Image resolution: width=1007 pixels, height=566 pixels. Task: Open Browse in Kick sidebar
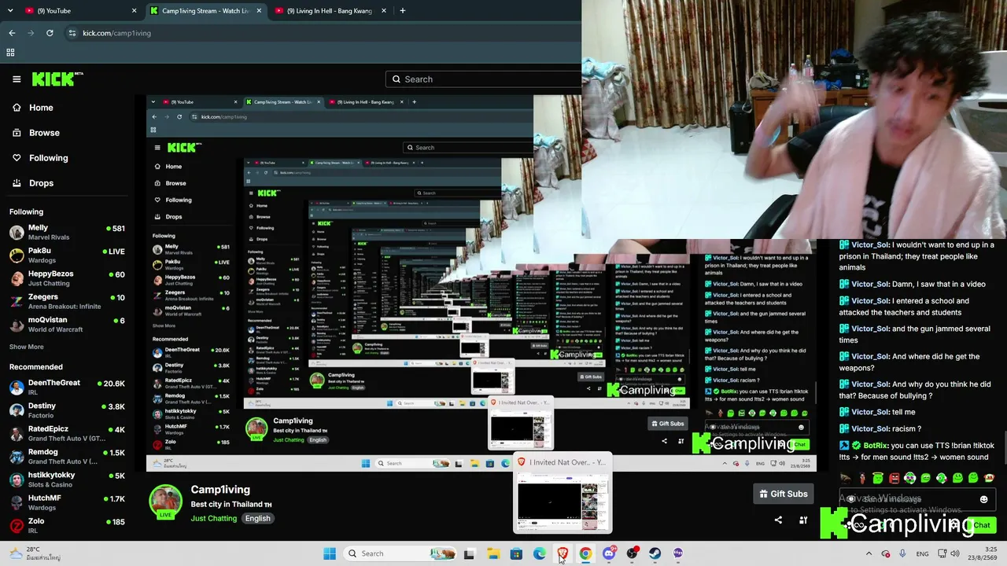pyautogui.click(x=36, y=133)
